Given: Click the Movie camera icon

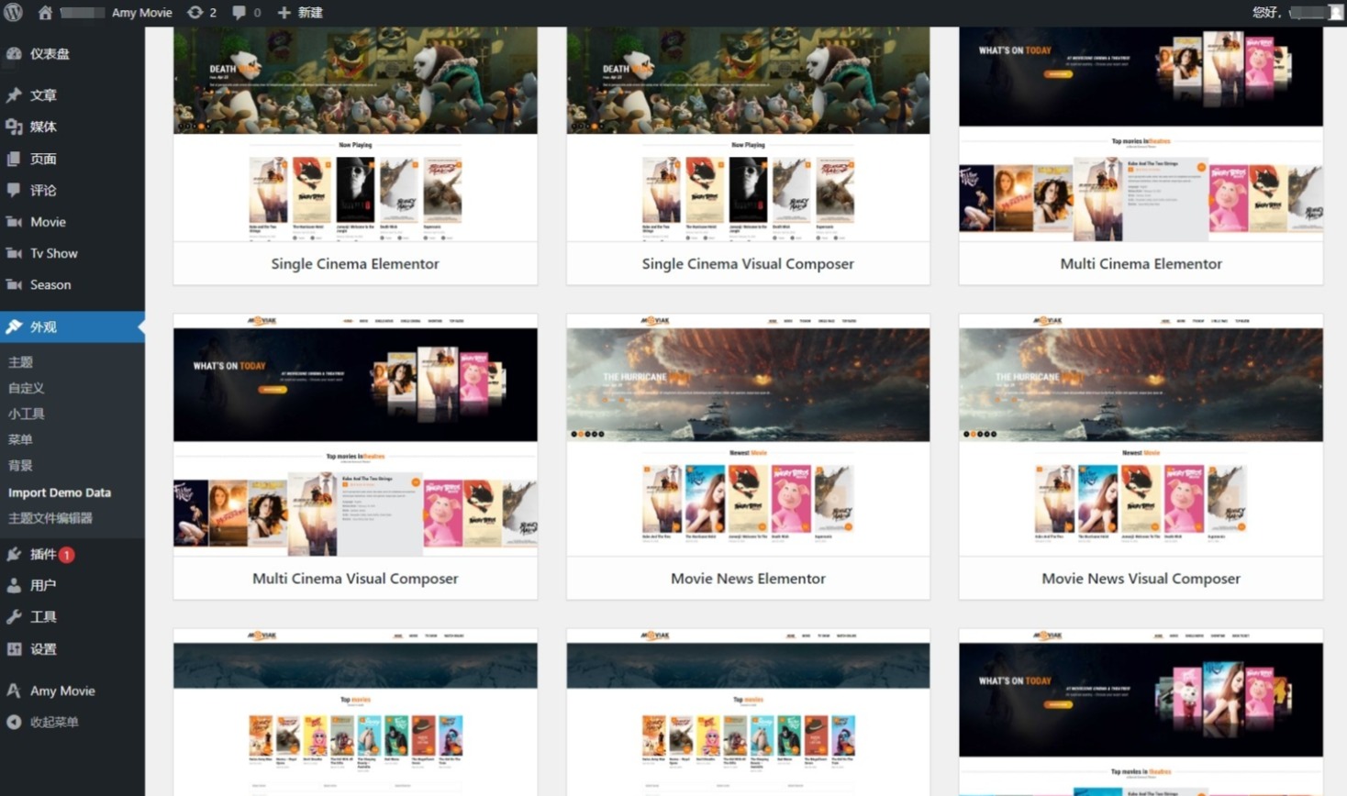Looking at the screenshot, I should pyautogui.click(x=14, y=222).
